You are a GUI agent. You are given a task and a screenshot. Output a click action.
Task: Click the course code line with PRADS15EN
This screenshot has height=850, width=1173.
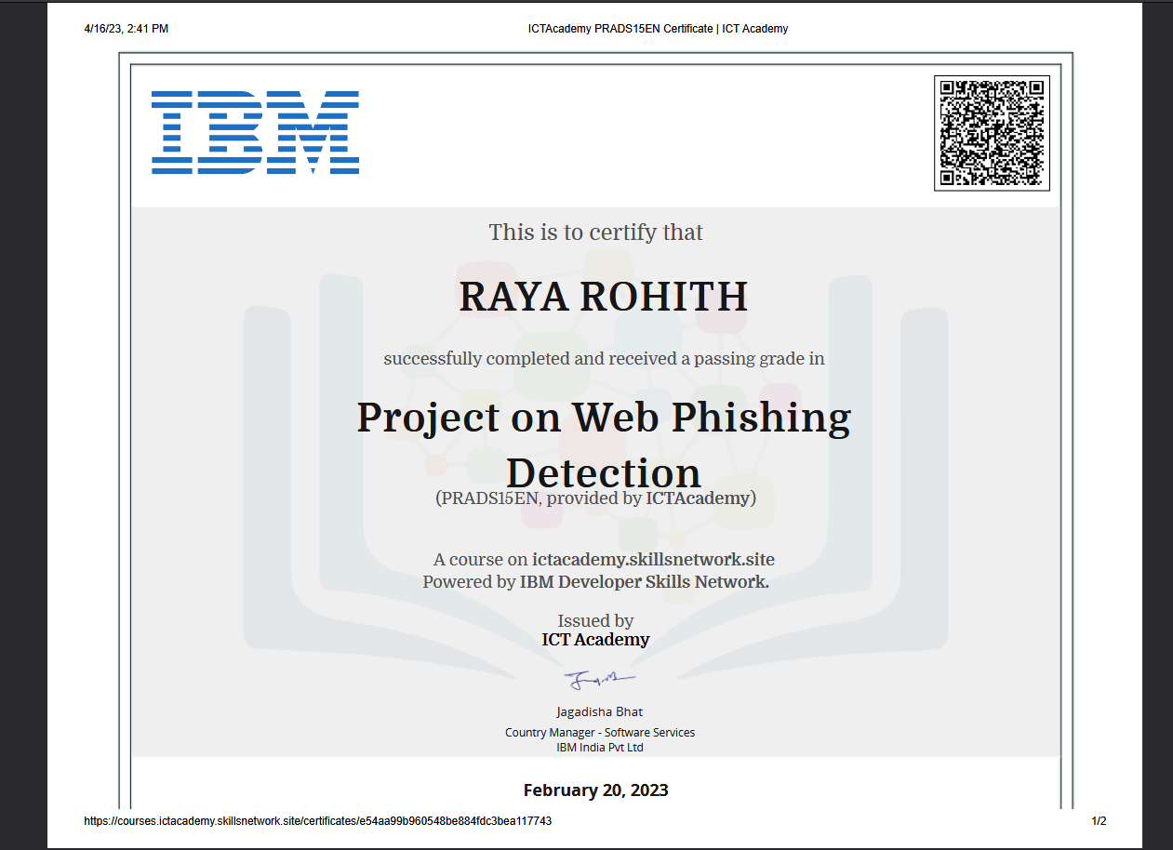595,498
